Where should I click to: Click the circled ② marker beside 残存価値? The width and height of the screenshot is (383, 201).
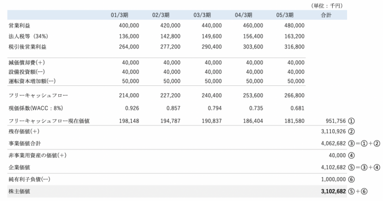pos(351,132)
